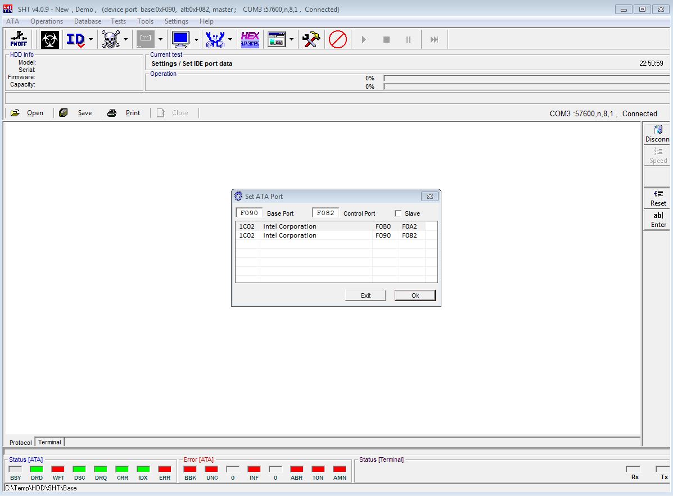Click the Exit button in Set ATA Port
Image resolution: width=673 pixels, height=496 pixels.
365,295
